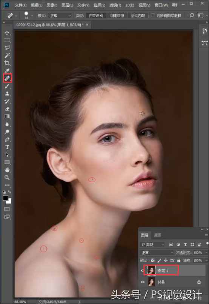Select the Zoom tool in toolbar
The width and height of the screenshot is (209, 304).
7,177
